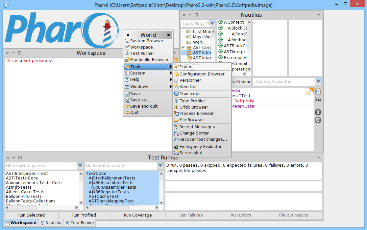Open the class filter dropdown in Test Runner

coord(160,166)
